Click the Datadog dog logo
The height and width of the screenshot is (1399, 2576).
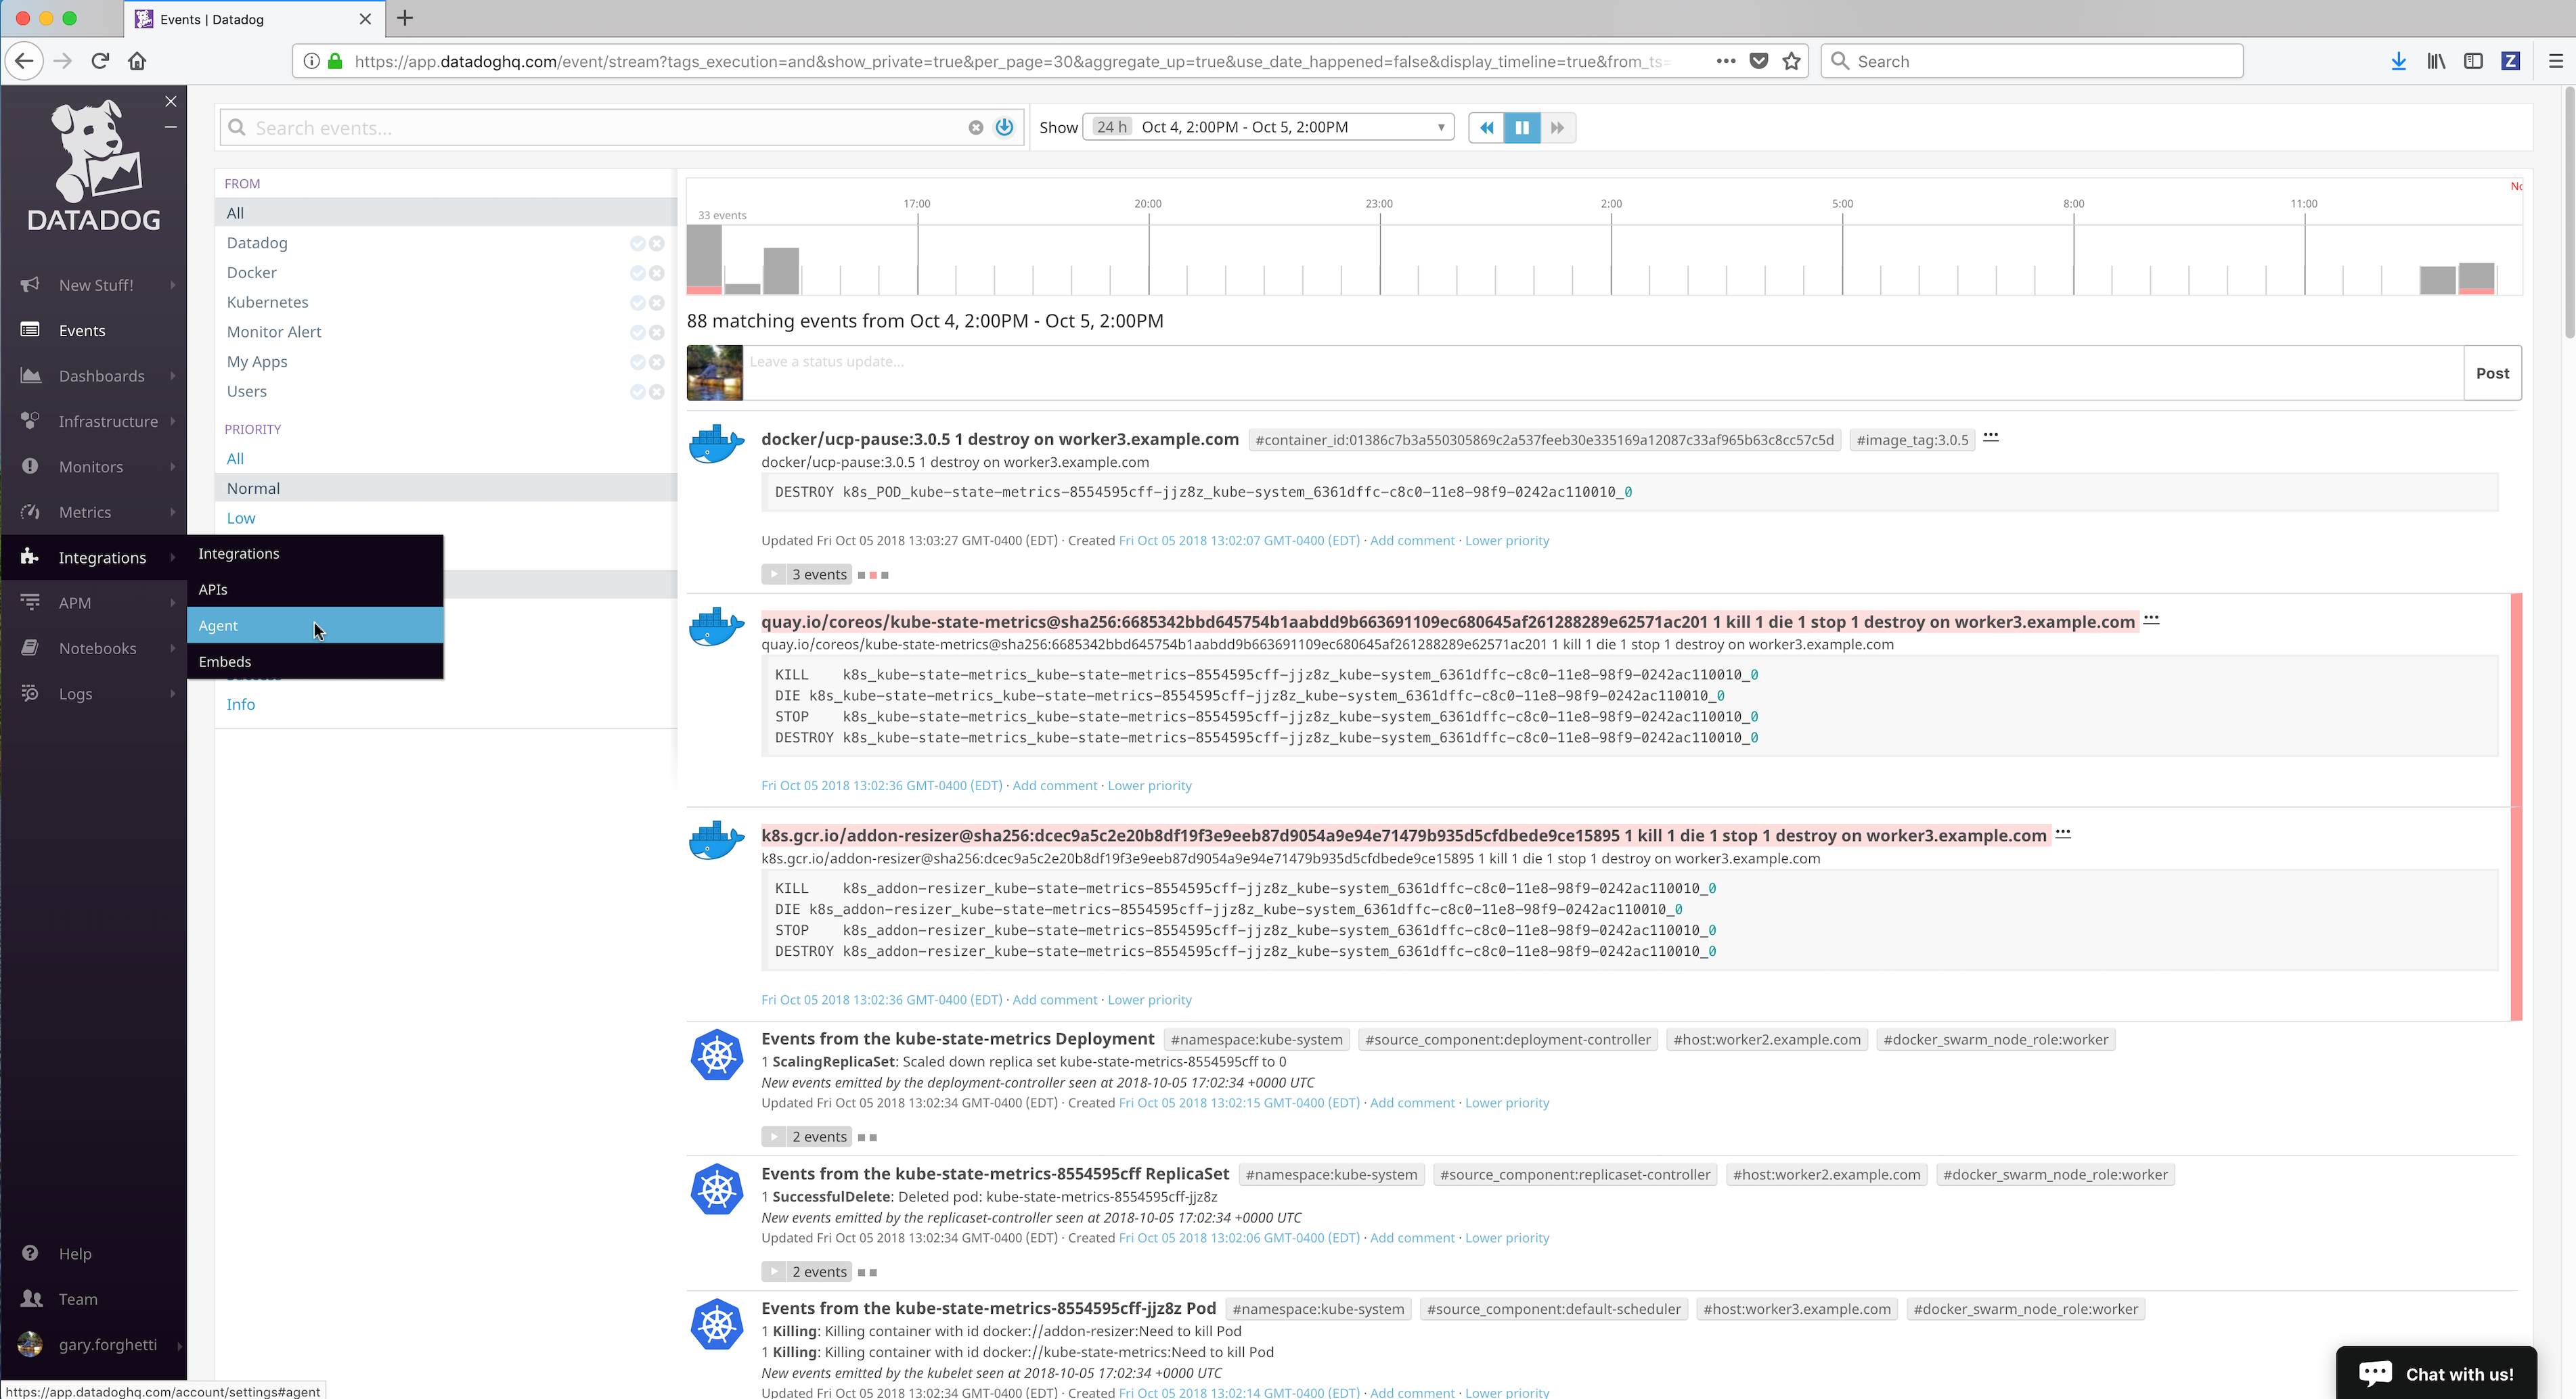(94, 166)
